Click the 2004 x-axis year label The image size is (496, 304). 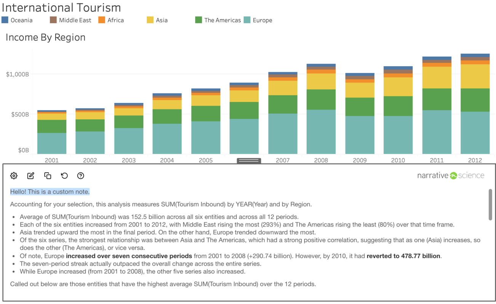[x=167, y=160]
